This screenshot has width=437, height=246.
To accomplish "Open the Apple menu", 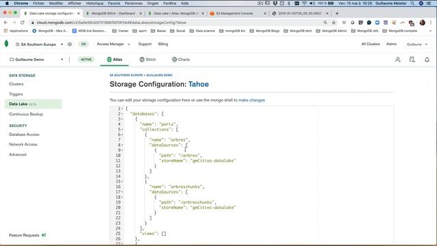I will [7, 3].
